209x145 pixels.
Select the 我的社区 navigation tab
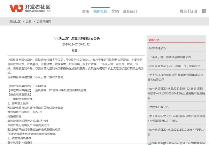(100, 12)
